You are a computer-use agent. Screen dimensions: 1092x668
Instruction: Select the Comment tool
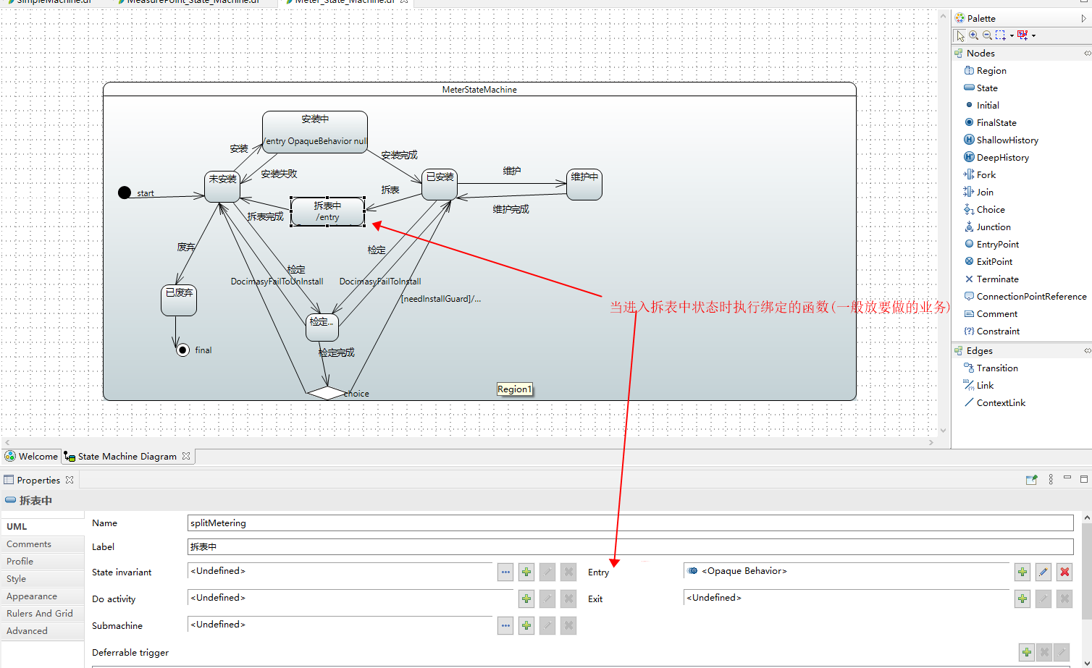pyautogui.click(x=991, y=313)
